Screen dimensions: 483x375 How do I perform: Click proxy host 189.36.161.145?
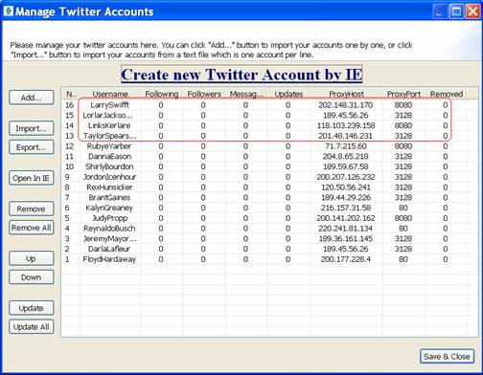(345, 238)
